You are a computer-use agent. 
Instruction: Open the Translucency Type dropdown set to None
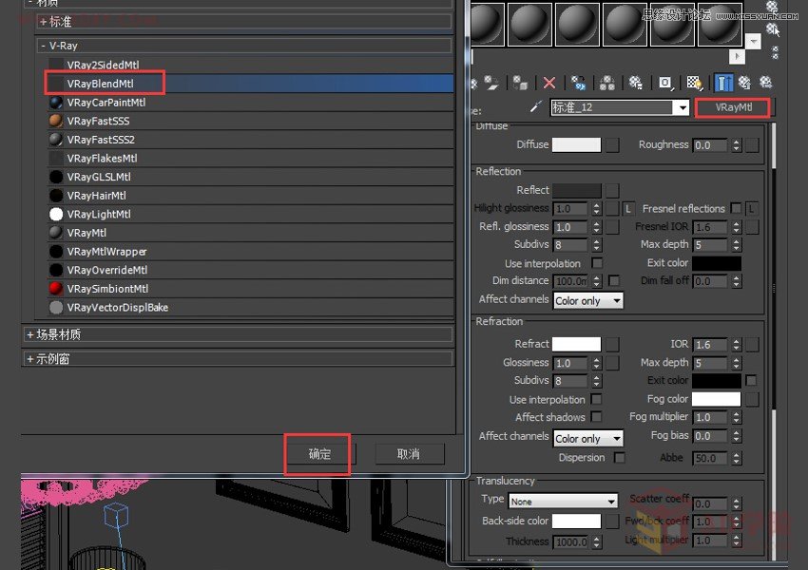coord(563,501)
